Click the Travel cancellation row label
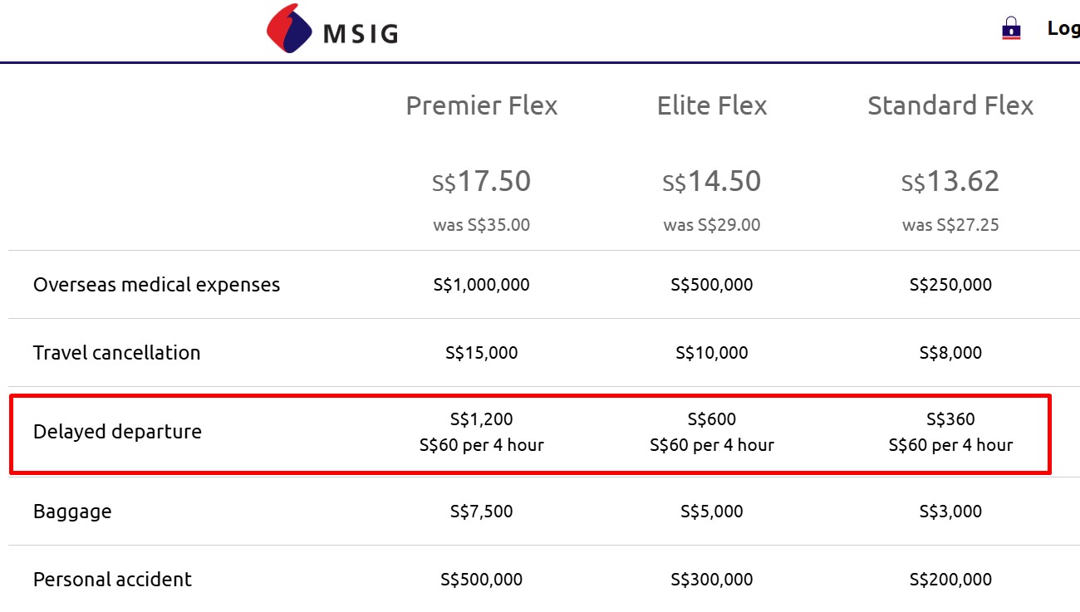 click(x=117, y=353)
